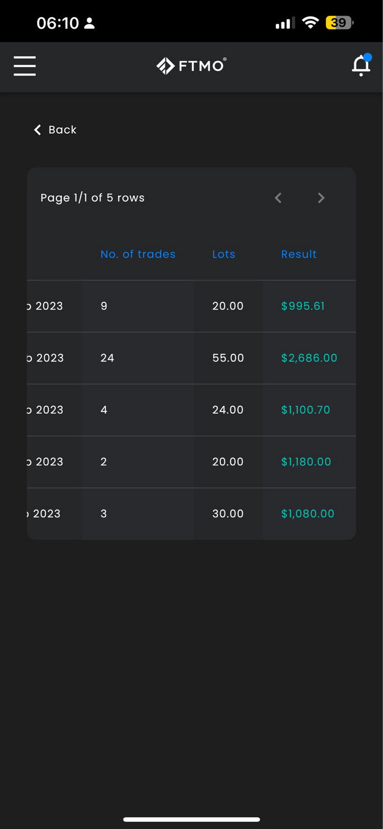
Task: Select the row with 24 trades
Action: (x=191, y=358)
